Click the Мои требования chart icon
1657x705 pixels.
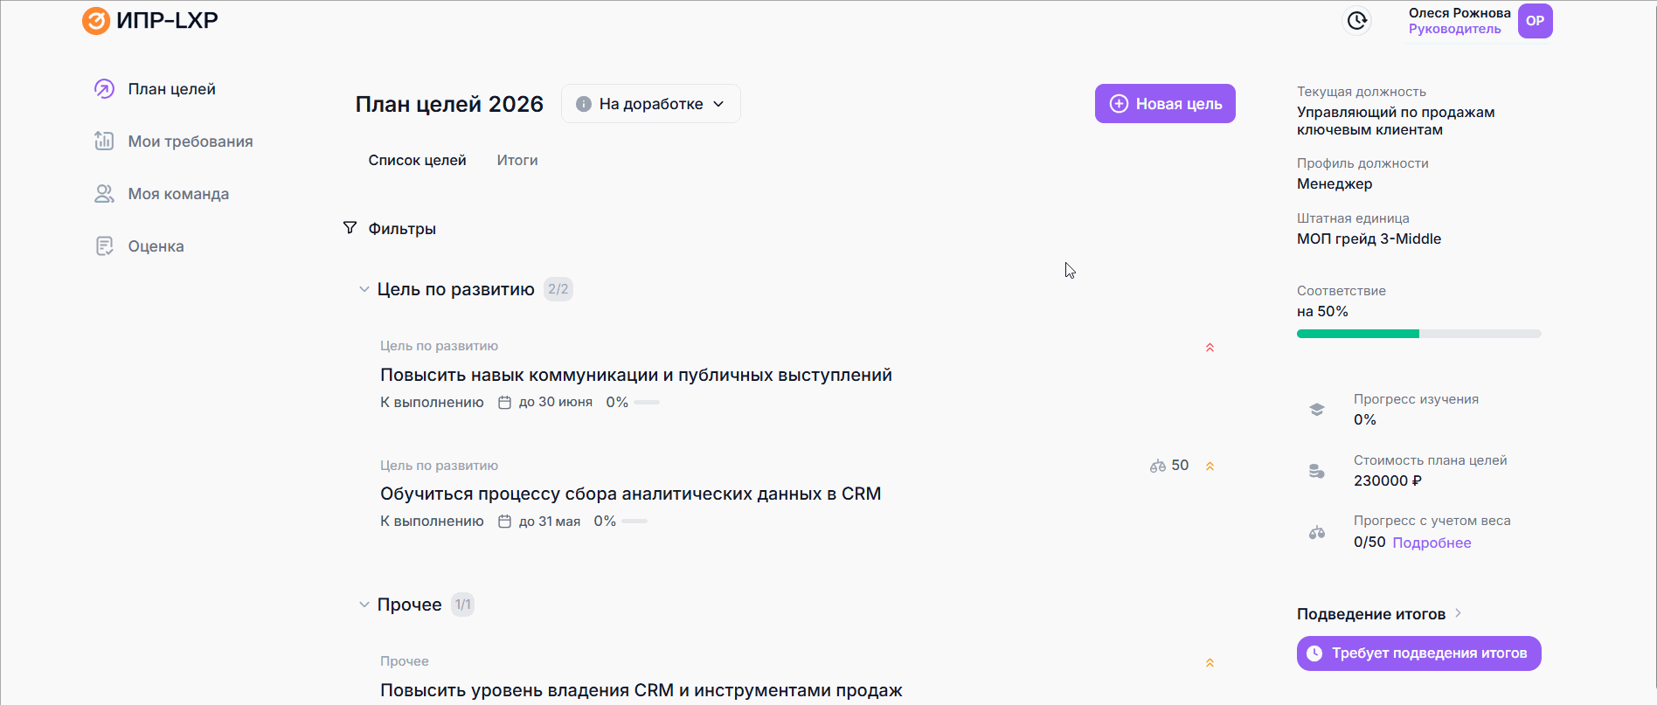tap(104, 141)
